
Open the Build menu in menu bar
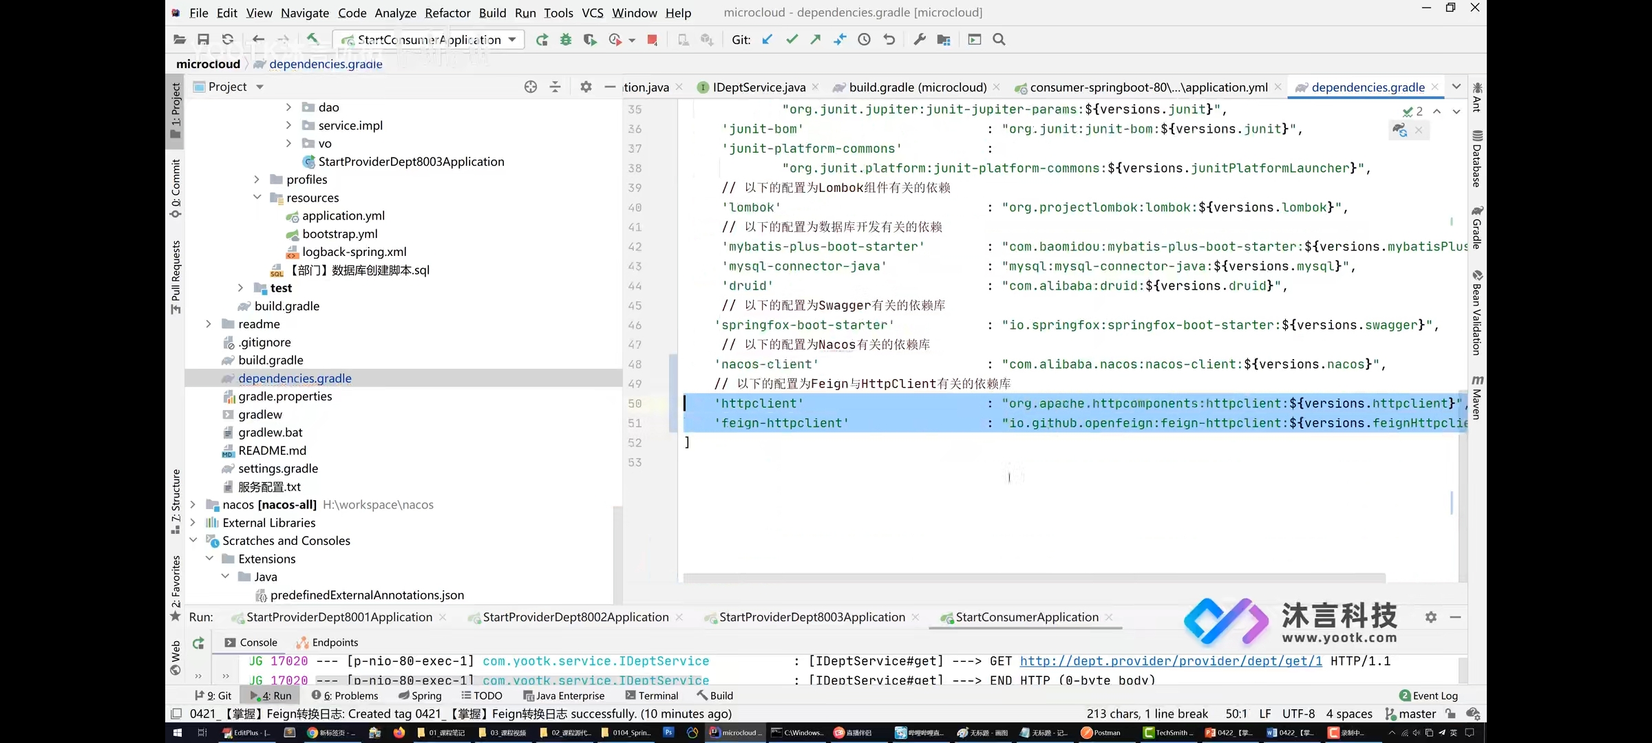[492, 12]
